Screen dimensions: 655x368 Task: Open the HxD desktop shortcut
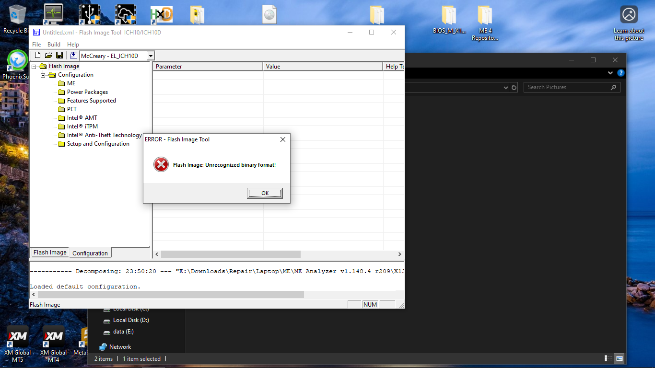(161, 14)
